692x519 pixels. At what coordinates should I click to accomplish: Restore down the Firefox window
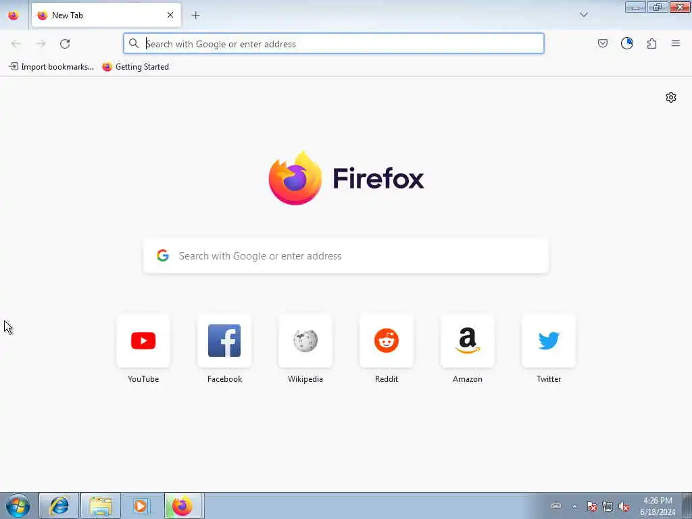658,7
